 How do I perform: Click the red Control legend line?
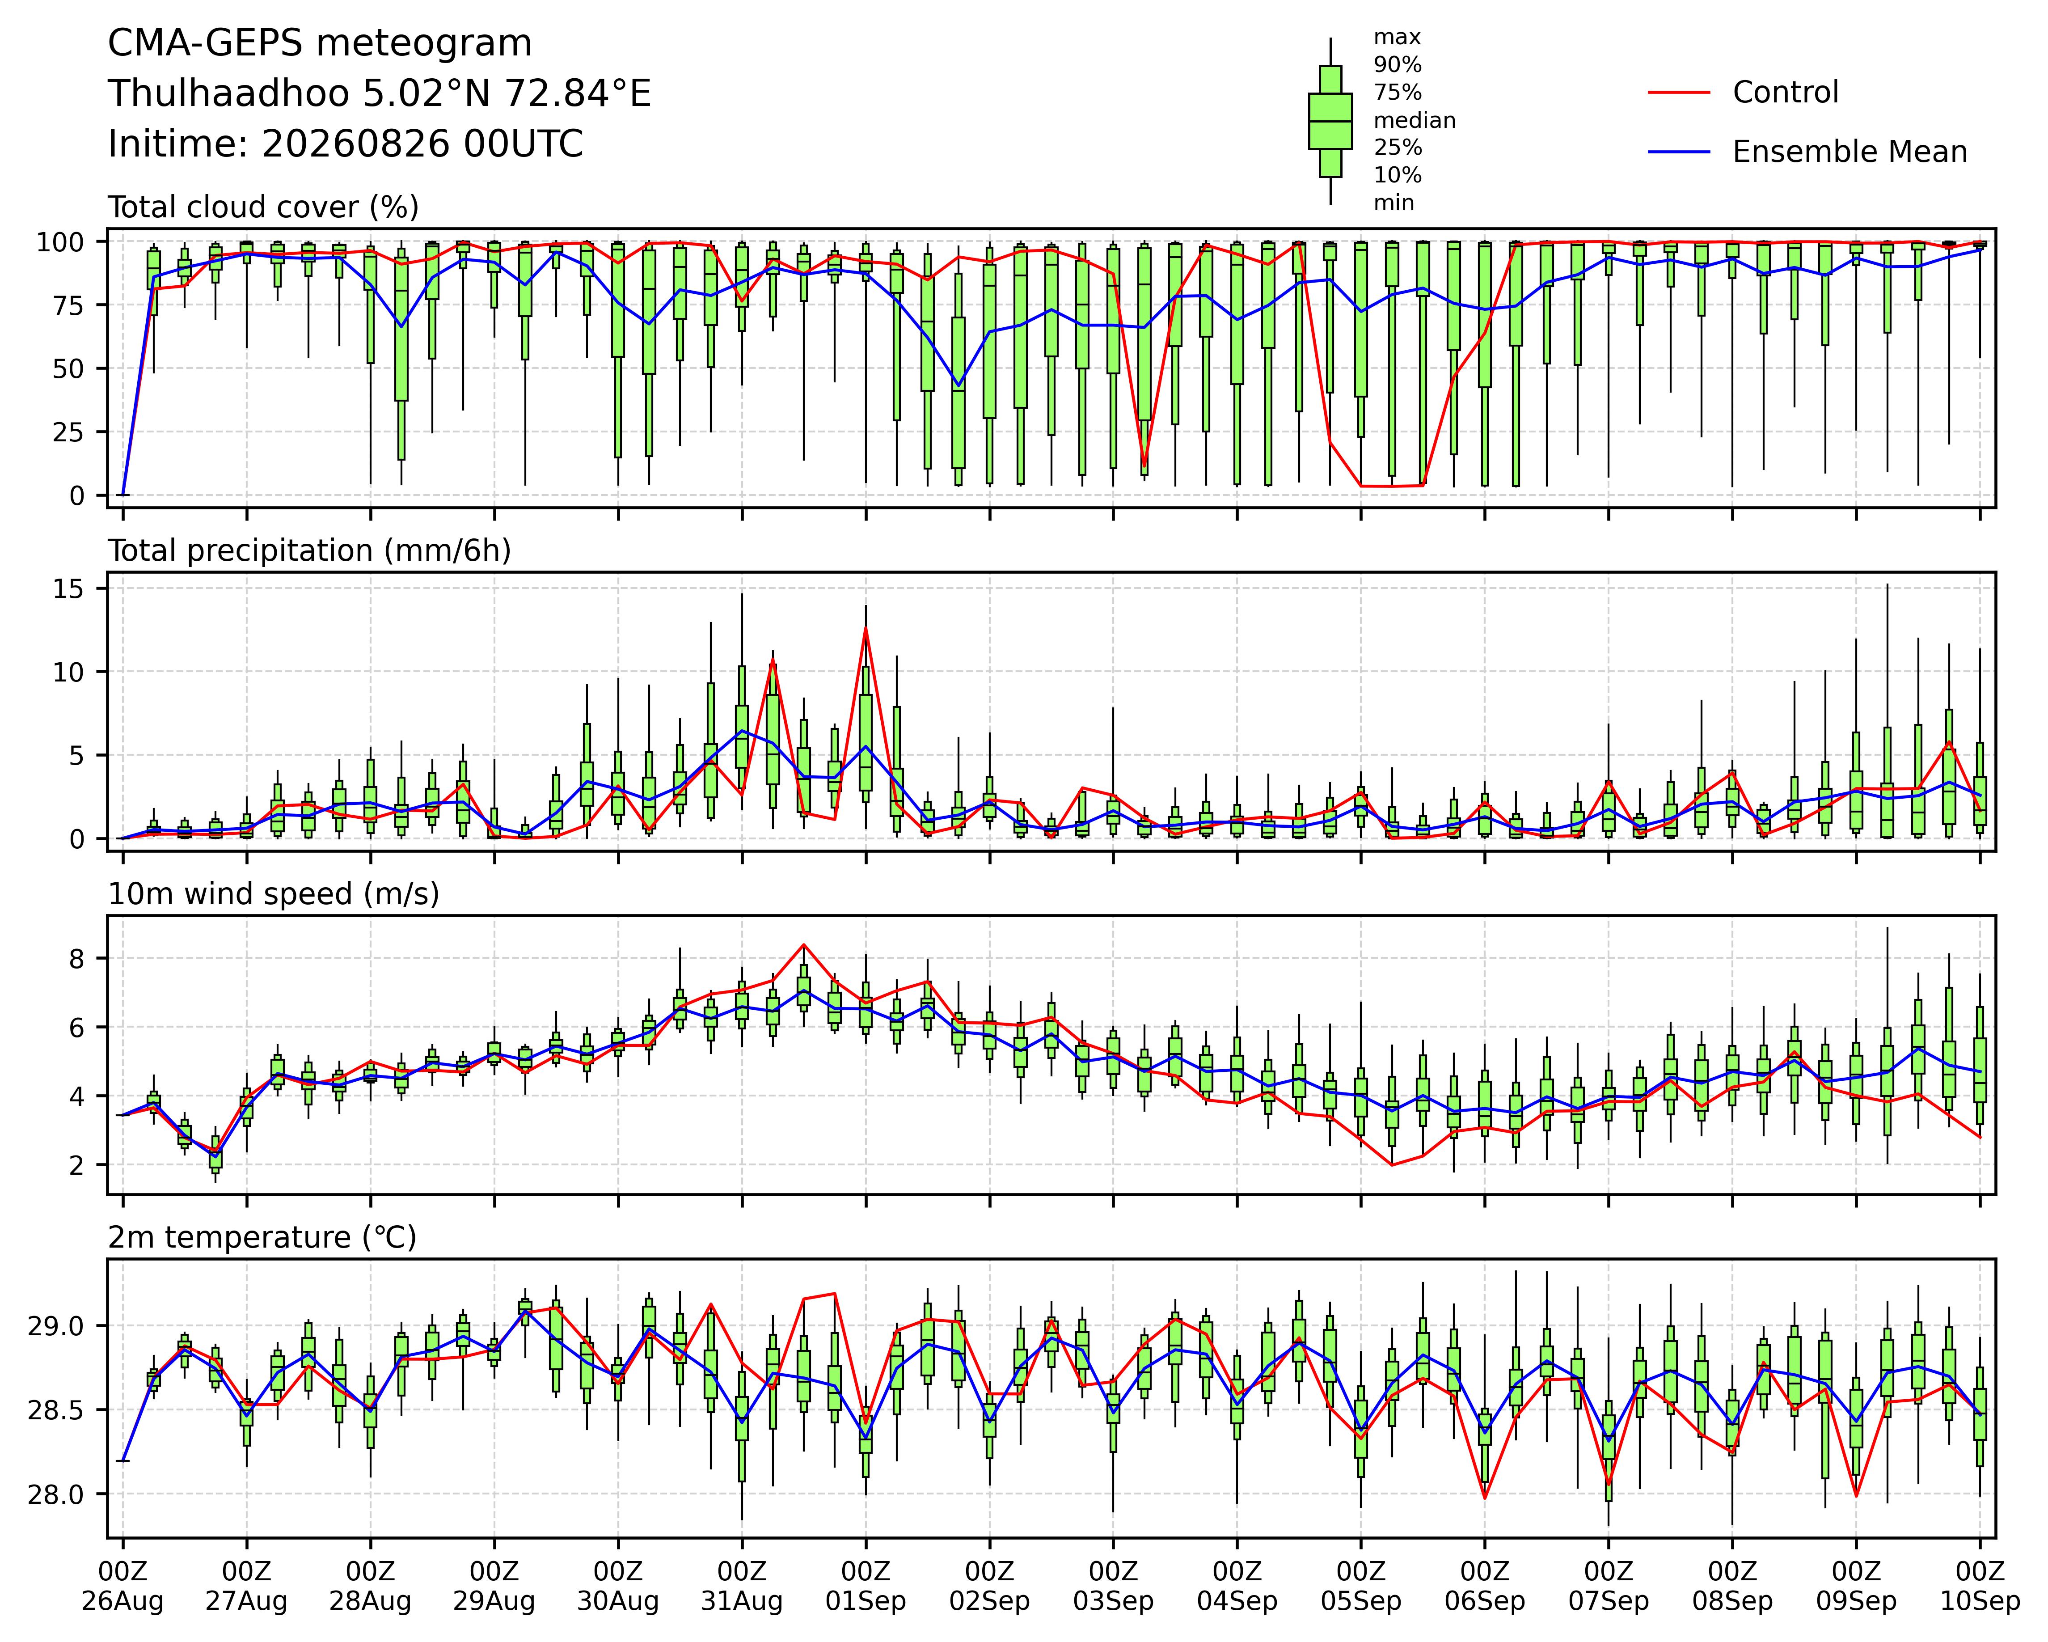point(1678,93)
